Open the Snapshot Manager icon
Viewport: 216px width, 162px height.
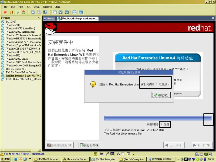45,12
